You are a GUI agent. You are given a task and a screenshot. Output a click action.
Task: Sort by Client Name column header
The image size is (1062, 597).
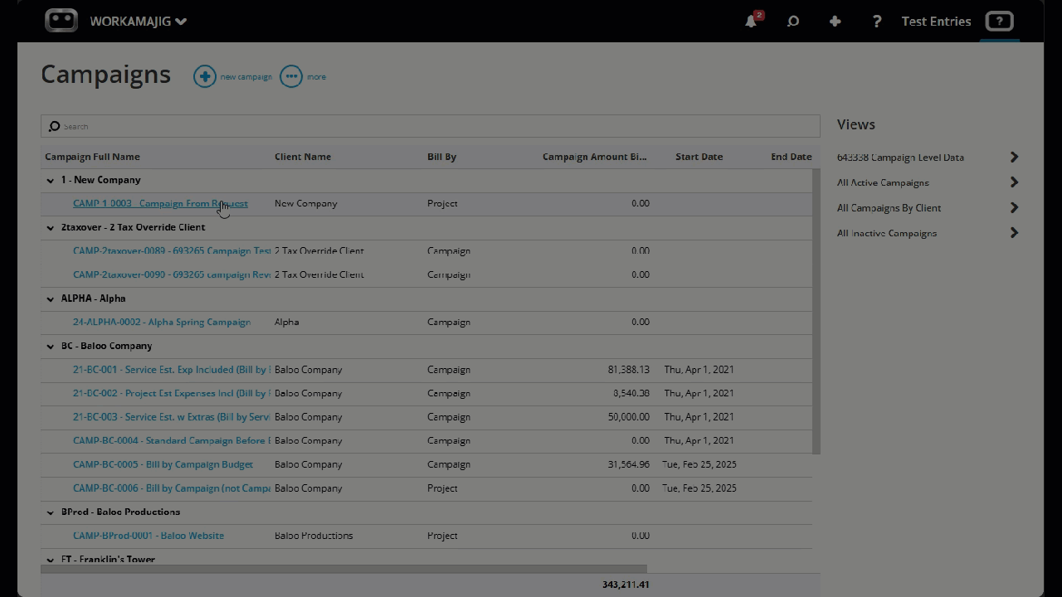coord(303,157)
